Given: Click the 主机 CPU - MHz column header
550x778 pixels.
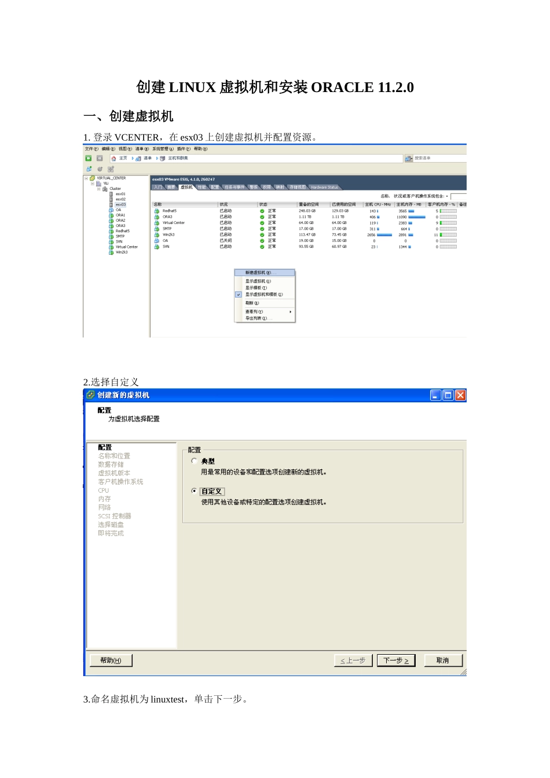Looking at the screenshot, I should coord(379,204).
